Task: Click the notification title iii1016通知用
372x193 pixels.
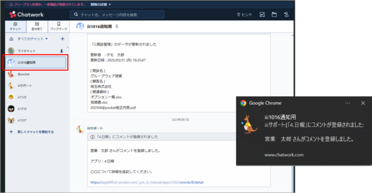Action: [280, 117]
